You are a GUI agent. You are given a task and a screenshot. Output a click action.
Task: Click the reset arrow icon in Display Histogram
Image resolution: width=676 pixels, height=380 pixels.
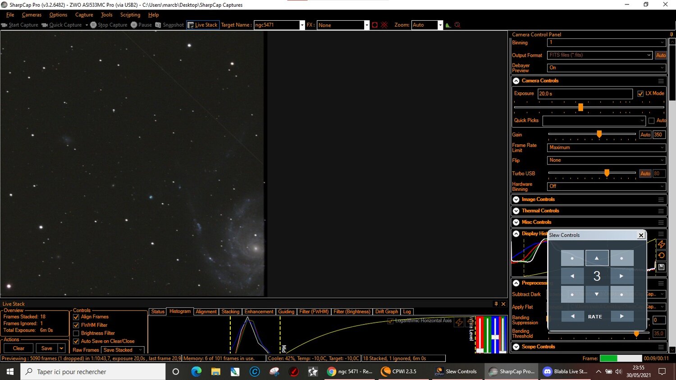point(661,255)
